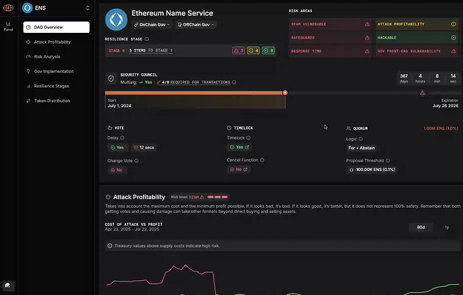463x295 pixels.
Task: Click the Quorum Logic info icon
Action: 361,139
